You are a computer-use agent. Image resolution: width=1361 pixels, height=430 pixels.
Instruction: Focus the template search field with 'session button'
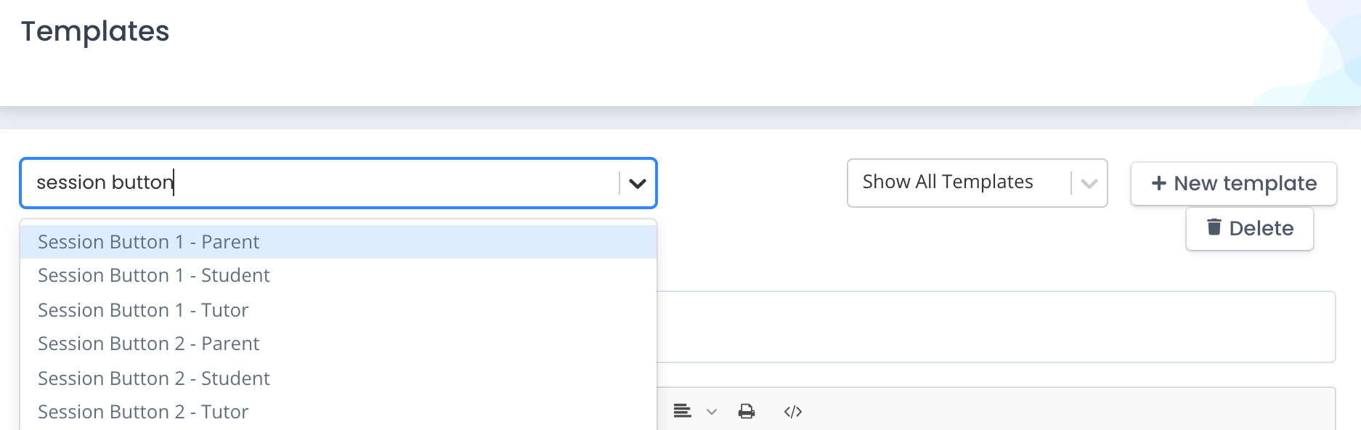pyautogui.click(x=320, y=183)
